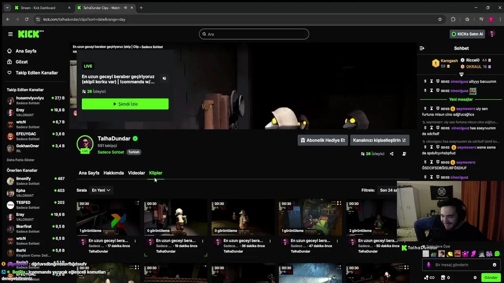
Task: Go back in browser history
Action: 8,19
